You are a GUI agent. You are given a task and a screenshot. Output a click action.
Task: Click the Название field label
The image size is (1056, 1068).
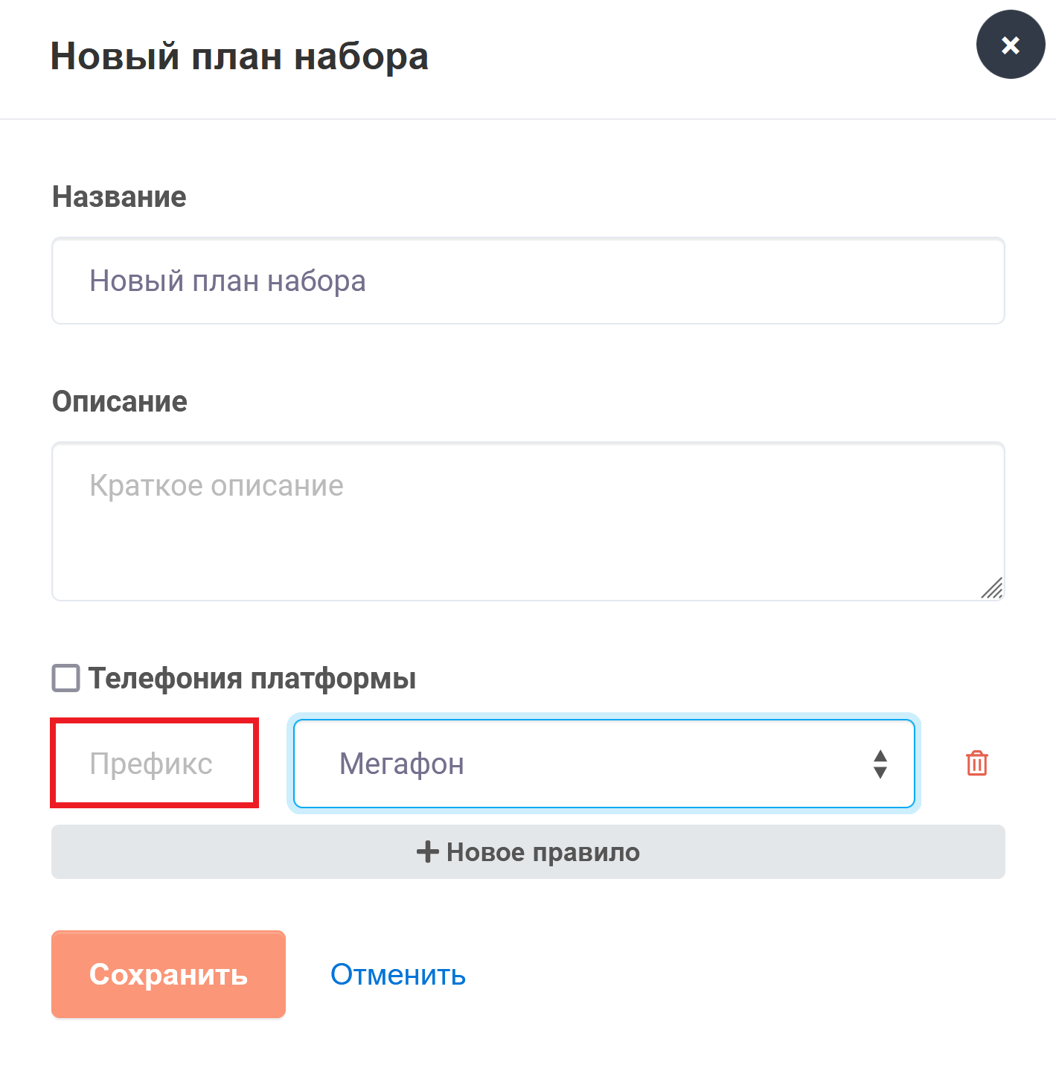[119, 197]
